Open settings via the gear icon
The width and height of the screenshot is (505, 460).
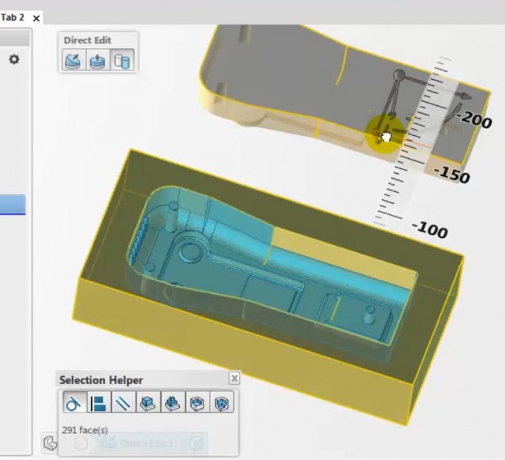click(14, 59)
